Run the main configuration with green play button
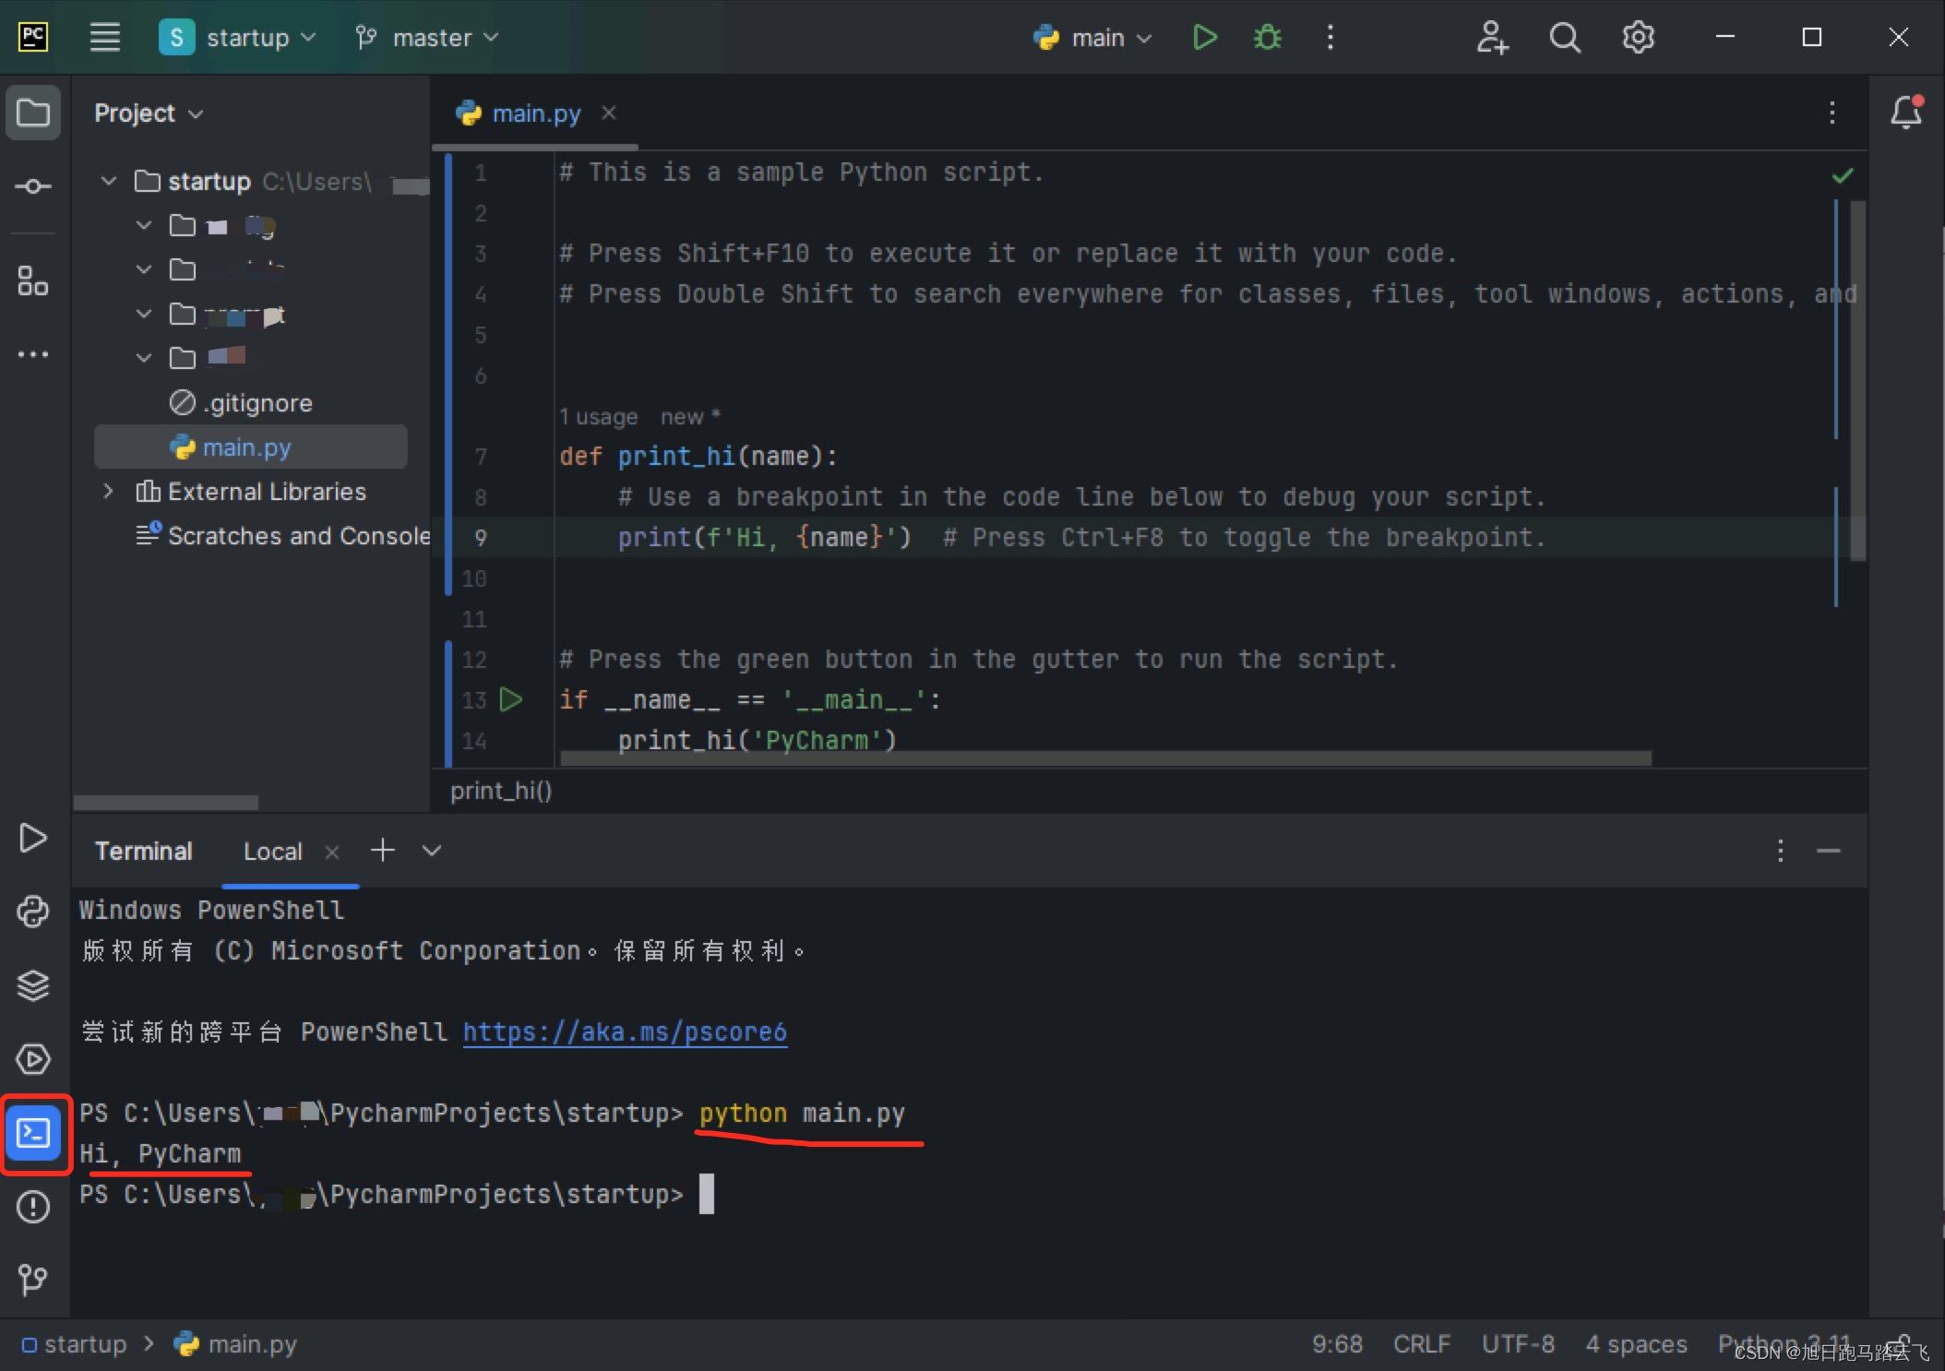Viewport: 1945px width, 1371px height. point(1204,38)
